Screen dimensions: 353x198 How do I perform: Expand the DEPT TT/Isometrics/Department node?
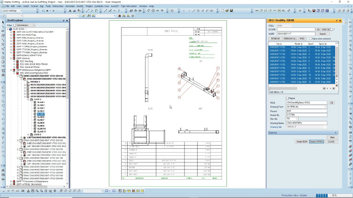pos(11,182)
